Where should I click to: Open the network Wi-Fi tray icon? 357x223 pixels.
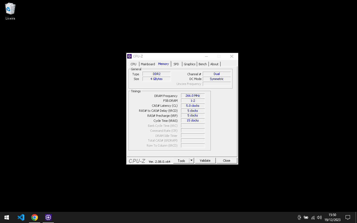click(x=313, y=217)
